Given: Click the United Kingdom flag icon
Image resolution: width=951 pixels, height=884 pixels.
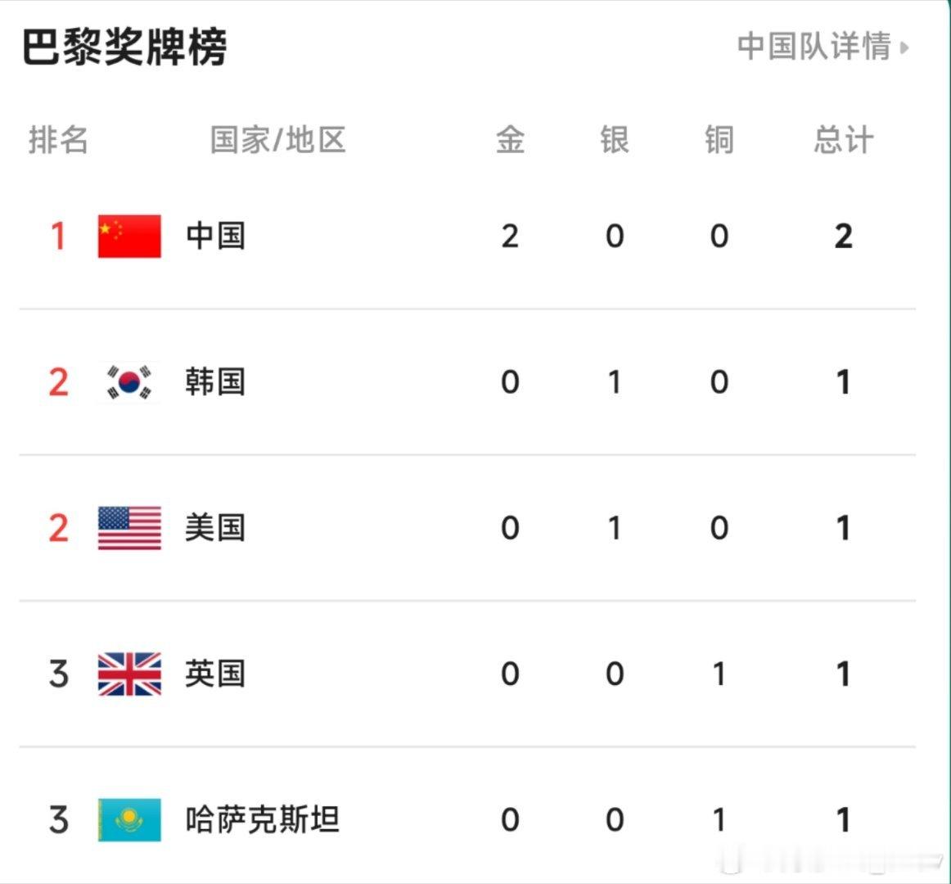Looking at the screenshot, I should (129, 674).
